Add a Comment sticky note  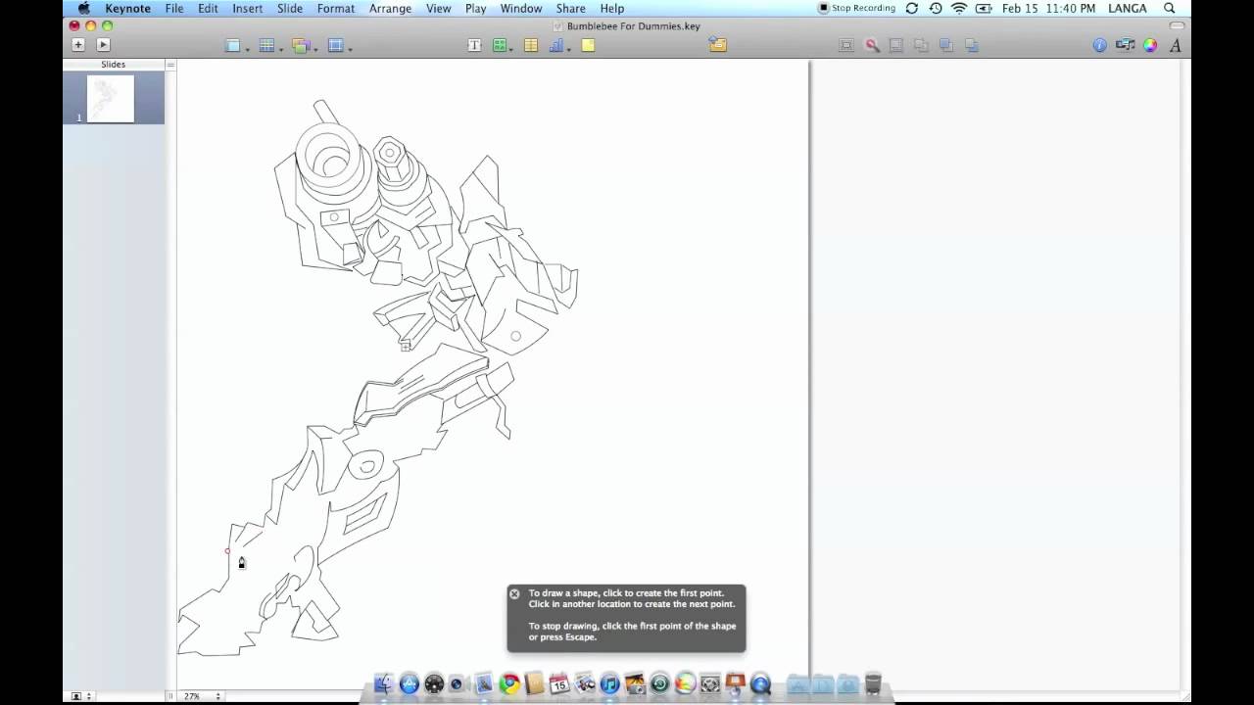[x=589, y=45]
